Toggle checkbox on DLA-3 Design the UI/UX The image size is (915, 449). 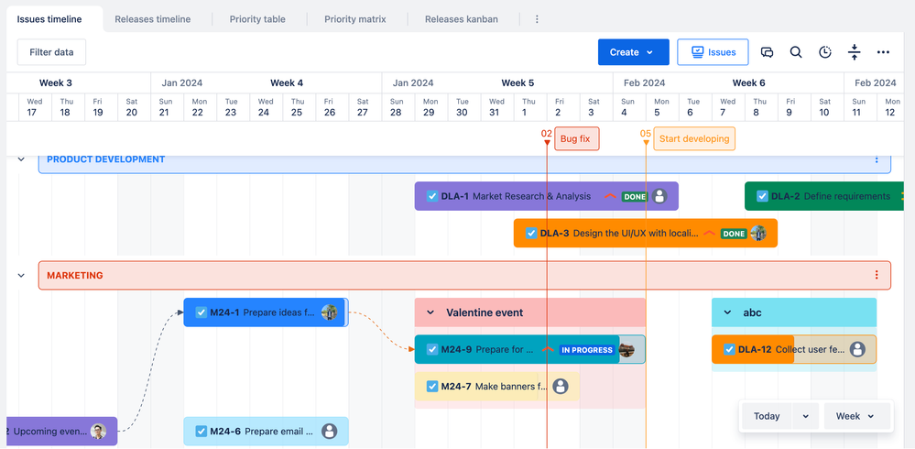coord(531,233)
